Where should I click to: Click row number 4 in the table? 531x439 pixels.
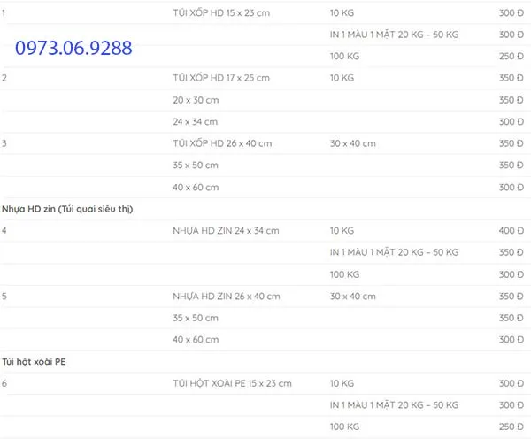click(4, 231)
